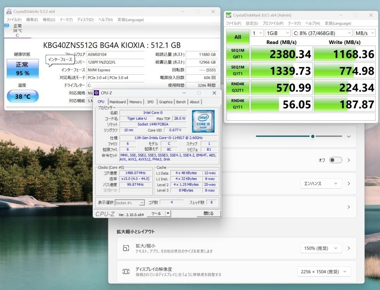Image resolution: width=380 pixels, height=290 pixels.
Task: Expand the 2256 × 1504 resolution dropdown
Action: (x=324, y=272)
